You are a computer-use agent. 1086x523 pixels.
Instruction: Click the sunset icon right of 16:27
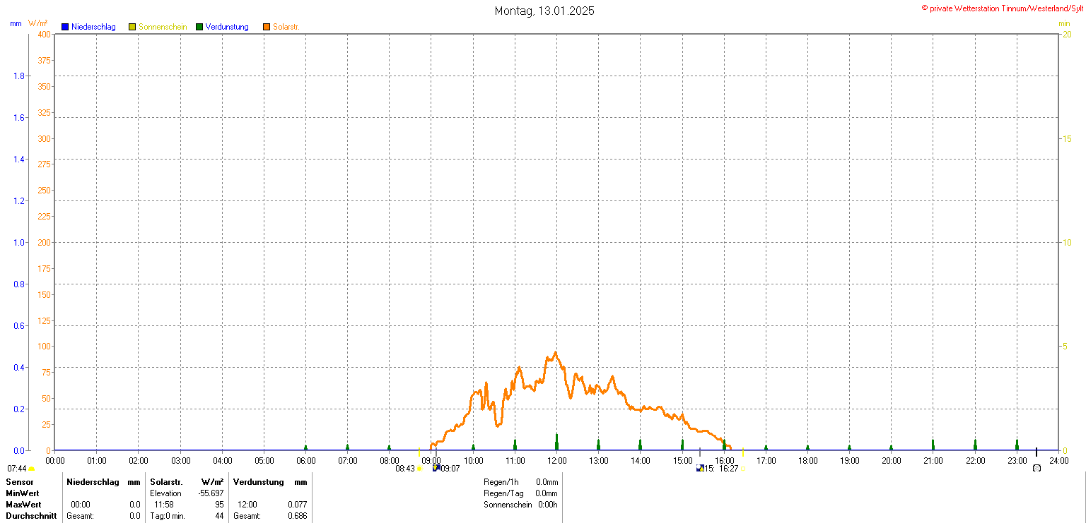coord(742,469)
